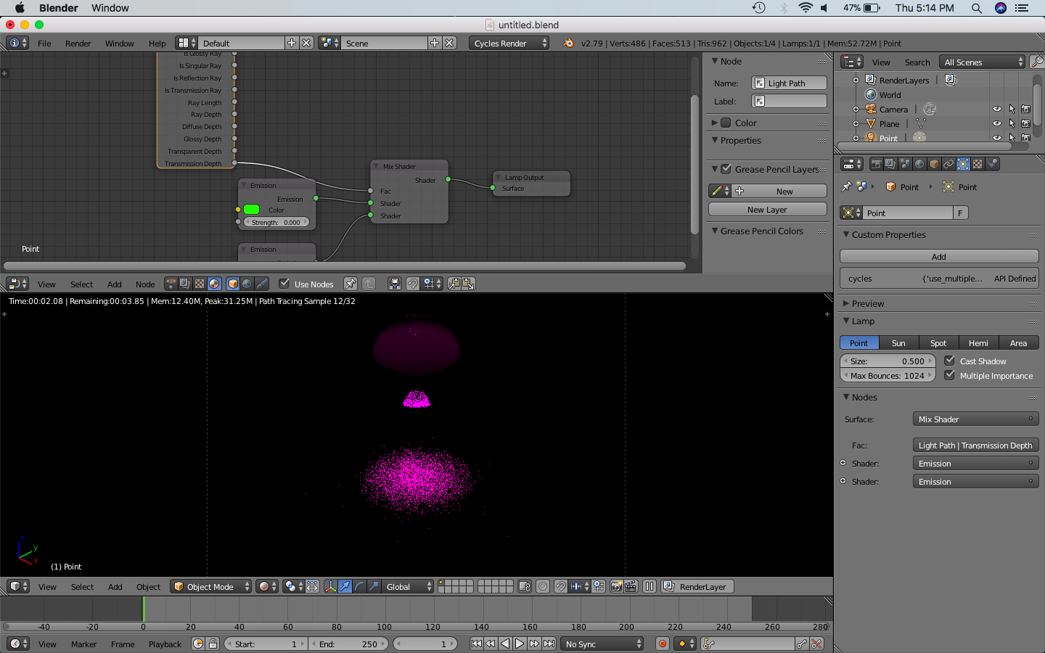Click Light Path Transmission Depth Fac button
The image size is (1045, 653).
[975, 445]
